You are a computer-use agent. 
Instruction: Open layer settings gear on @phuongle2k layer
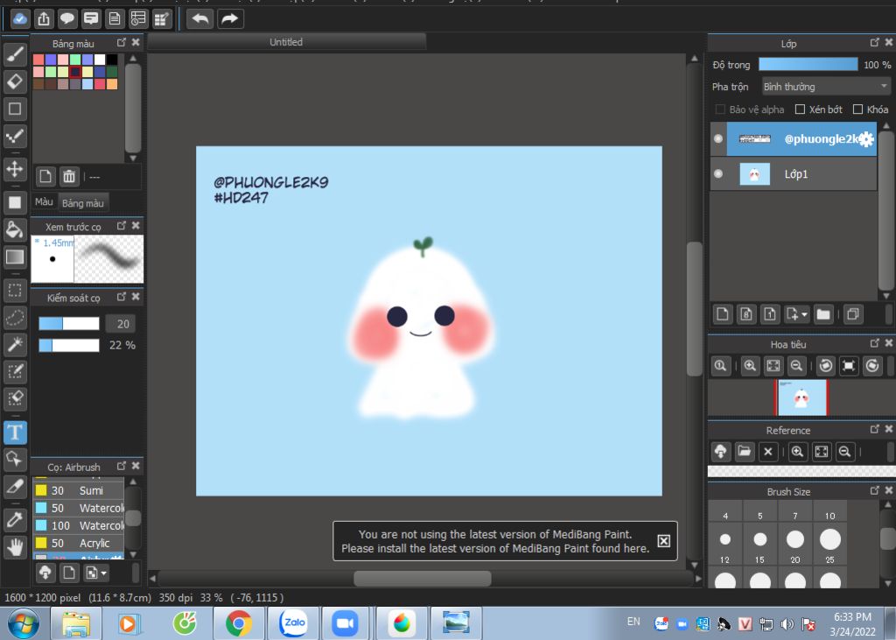click(866, 138)
